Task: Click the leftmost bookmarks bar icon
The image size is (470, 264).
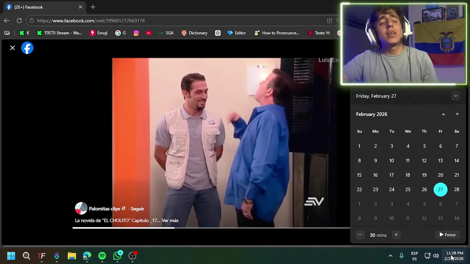Action: 7,33
